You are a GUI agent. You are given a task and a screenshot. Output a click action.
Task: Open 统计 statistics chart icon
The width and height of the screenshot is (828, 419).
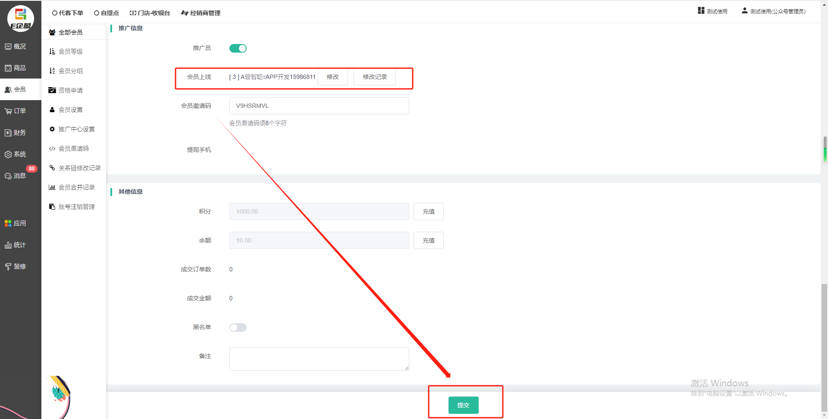8,245
